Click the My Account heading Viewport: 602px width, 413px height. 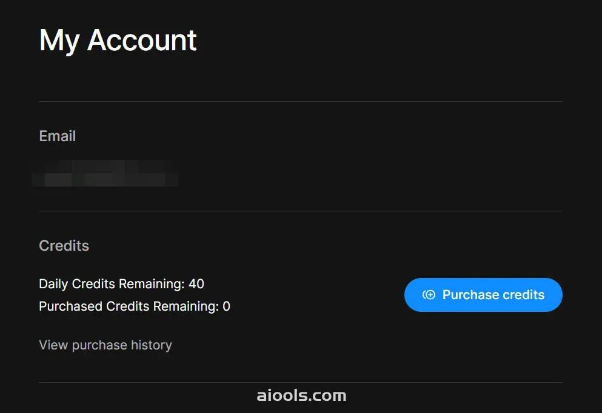(x=118, y=41)
